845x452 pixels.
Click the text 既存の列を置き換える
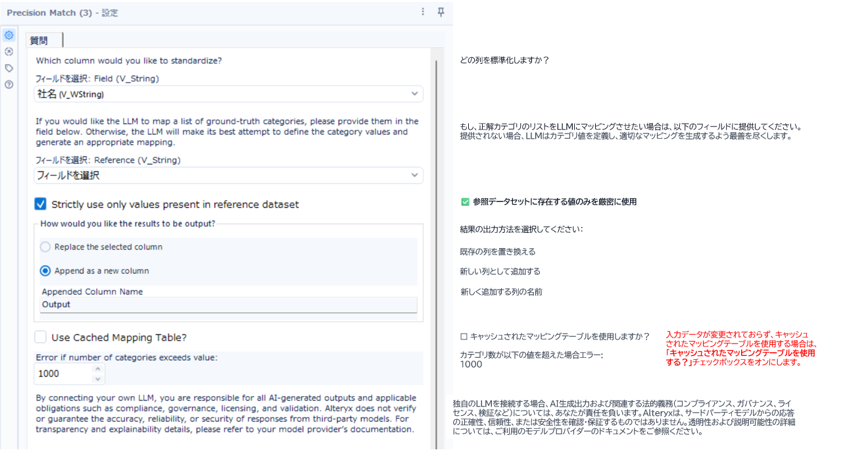coord(498,252)
